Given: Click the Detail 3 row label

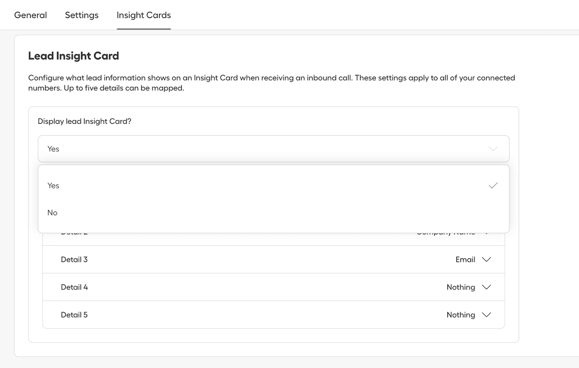Looking at the screenshot, I should click(74, 259).
